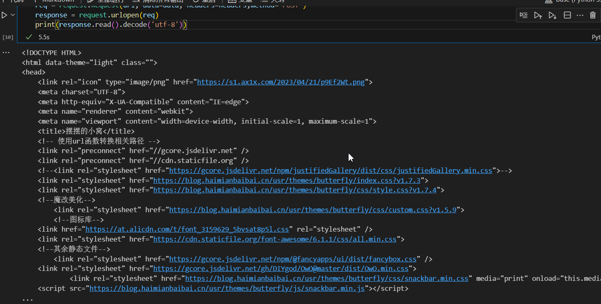Place cursor in the print(response.read()) code line
601x304 pixels.
click(x=111, y=25)
